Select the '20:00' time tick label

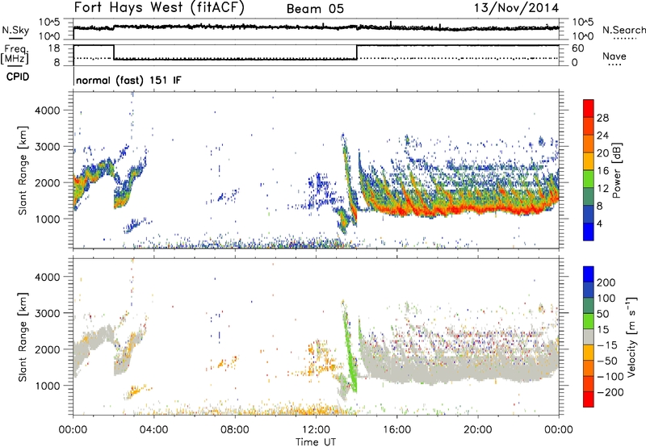477,430
